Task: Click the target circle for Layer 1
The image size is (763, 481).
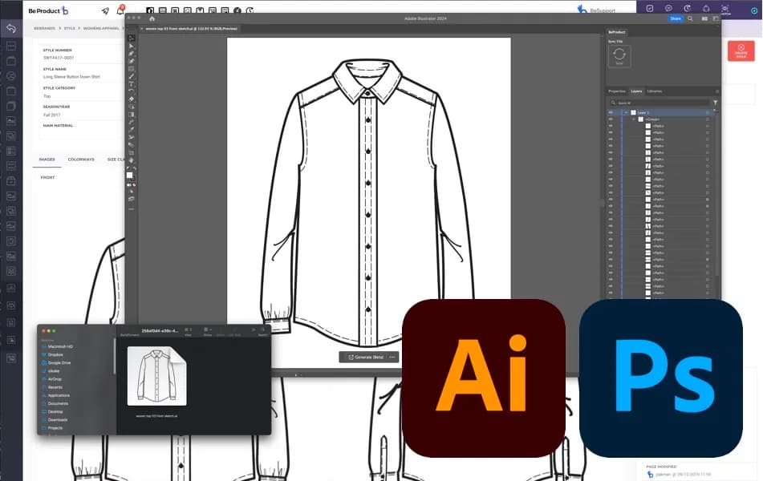Action: point(708,112)
